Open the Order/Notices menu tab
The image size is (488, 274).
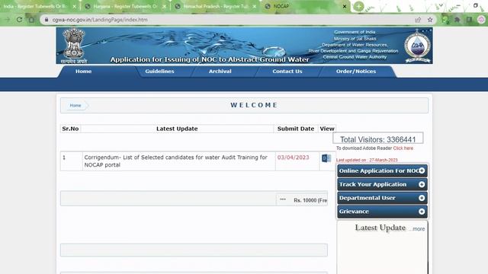(x=356, y=71)
